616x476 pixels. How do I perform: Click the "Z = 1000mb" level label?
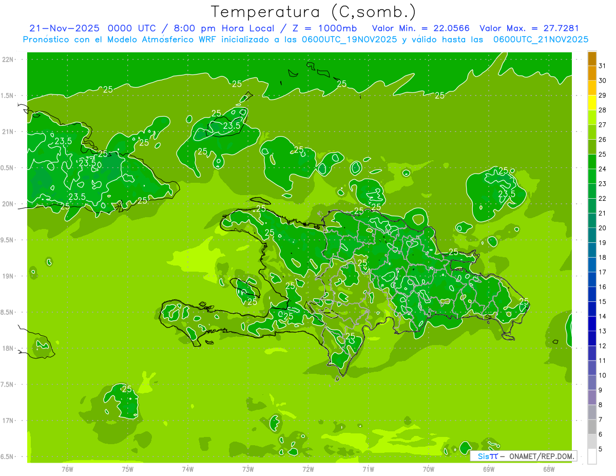(323, 28)
